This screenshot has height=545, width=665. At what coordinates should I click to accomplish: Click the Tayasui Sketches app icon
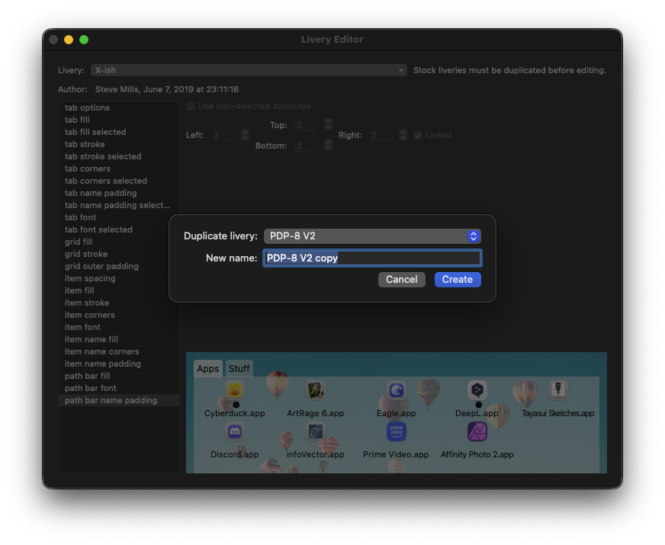(x=558, y=391)
